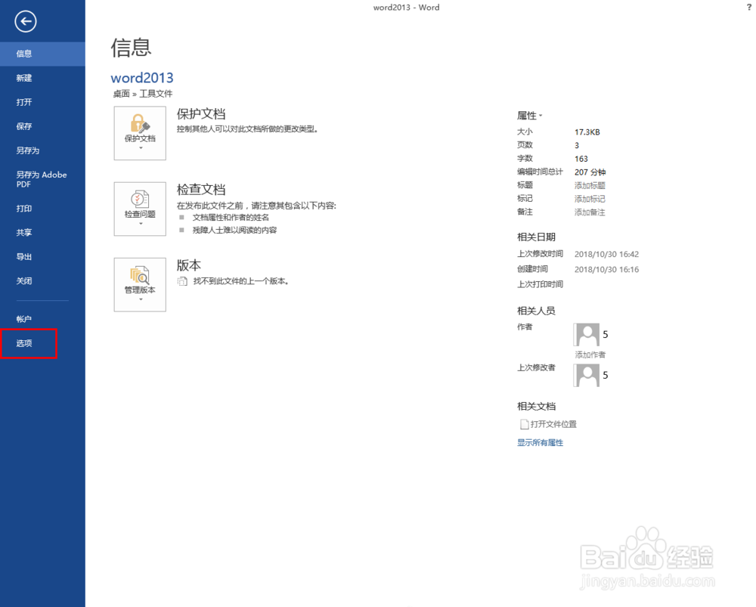
Task: Click the file path 桌面 » 工具文件
Action: pyautogui.click(x=143, y=94)
